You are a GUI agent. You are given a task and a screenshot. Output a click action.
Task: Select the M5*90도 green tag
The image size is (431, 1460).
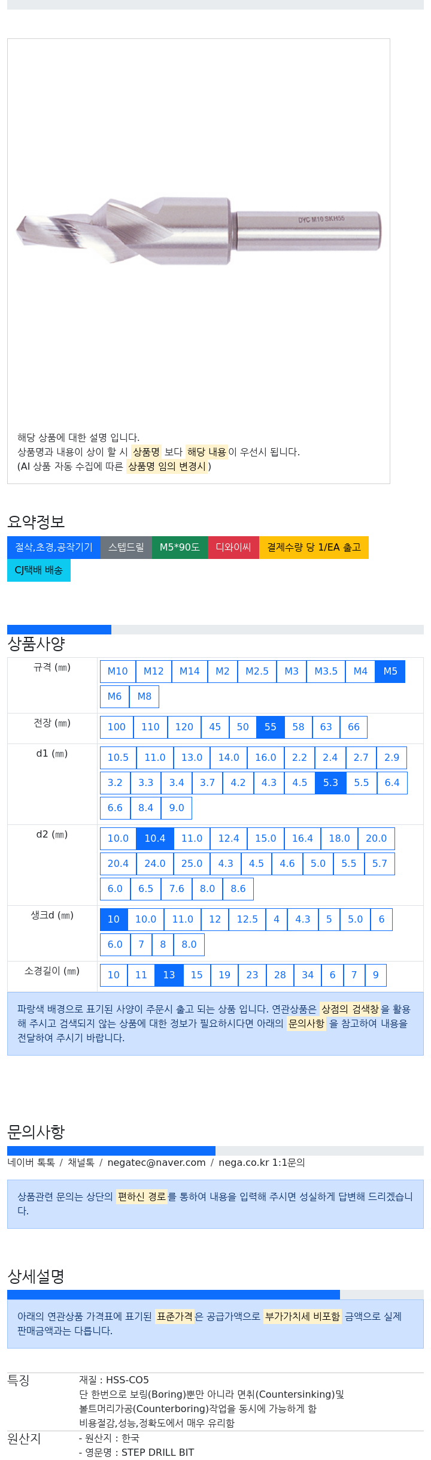pos(180,548)
